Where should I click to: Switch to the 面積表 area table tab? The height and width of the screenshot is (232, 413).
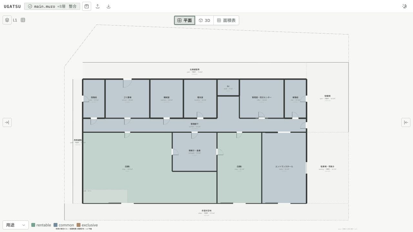226,20
